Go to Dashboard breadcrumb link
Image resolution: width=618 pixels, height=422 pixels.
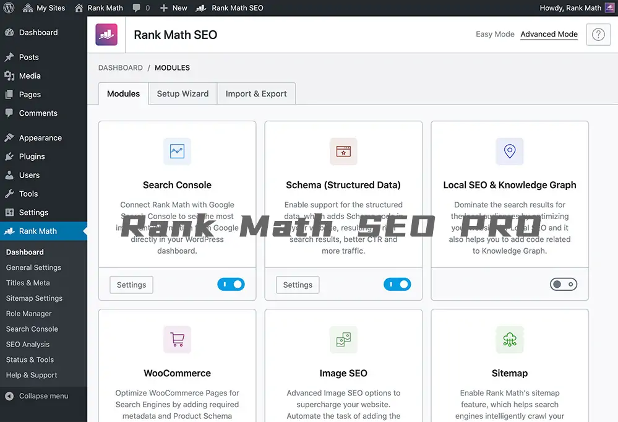click(120, 68)
